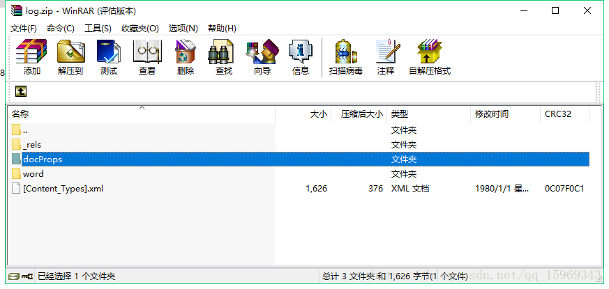Sort by 类型 column header
The width and height of the screenshot is (609, 289).
(428, 114)
